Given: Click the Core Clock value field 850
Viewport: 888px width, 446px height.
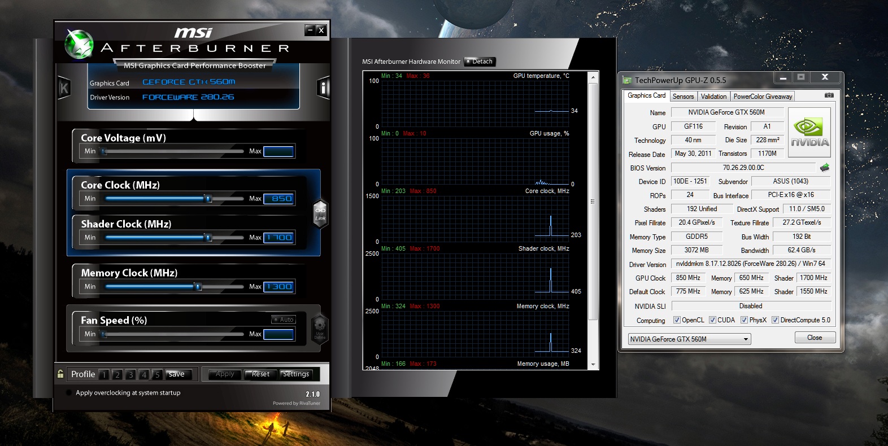Looking at the screenshot, I should (278, 199).
